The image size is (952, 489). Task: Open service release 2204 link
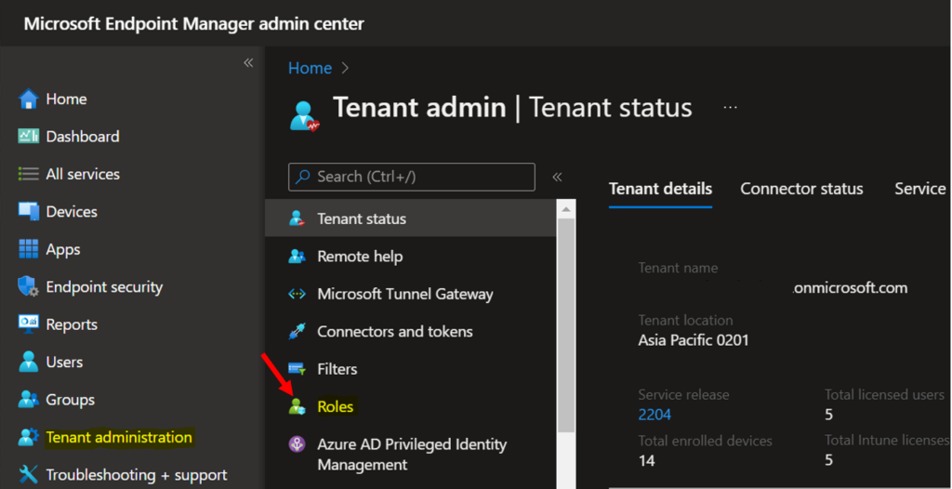654,415
